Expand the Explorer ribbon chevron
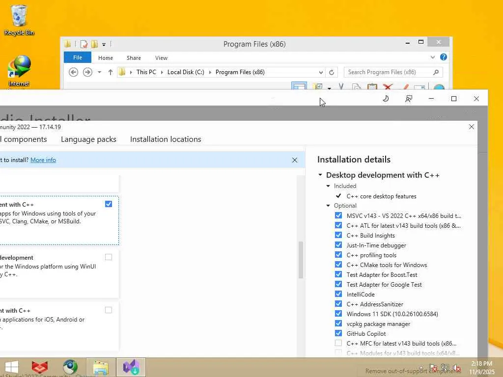Image resolution: width=503 pixels, height=377 pixels. click(x=433, y=57)
